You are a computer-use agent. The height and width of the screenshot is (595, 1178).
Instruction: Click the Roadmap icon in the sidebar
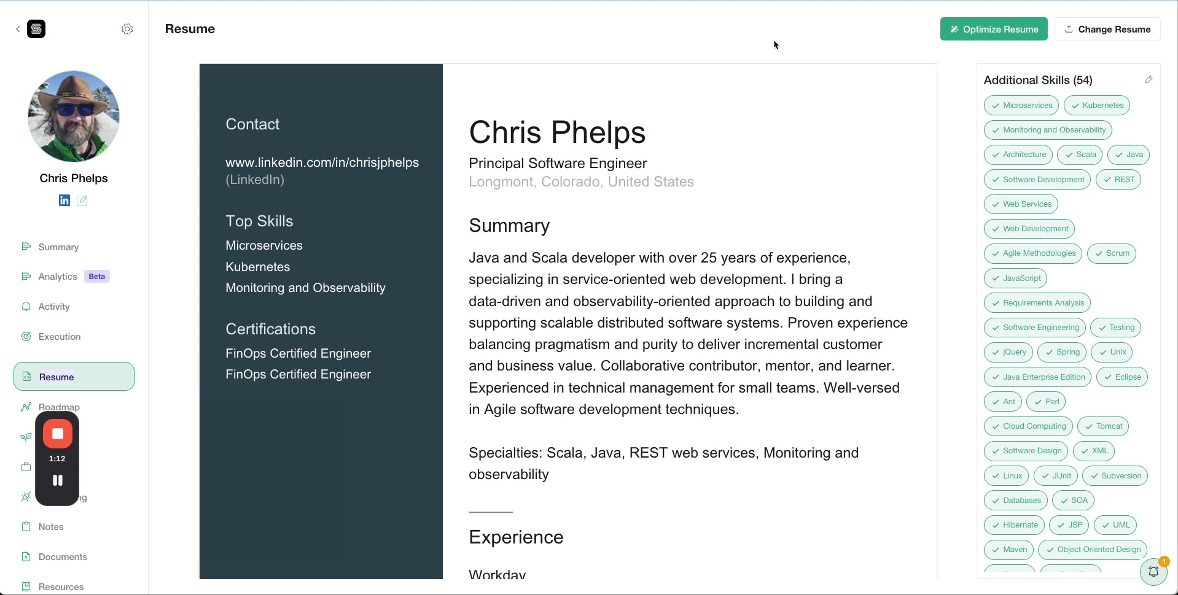(x=26, y=407)
